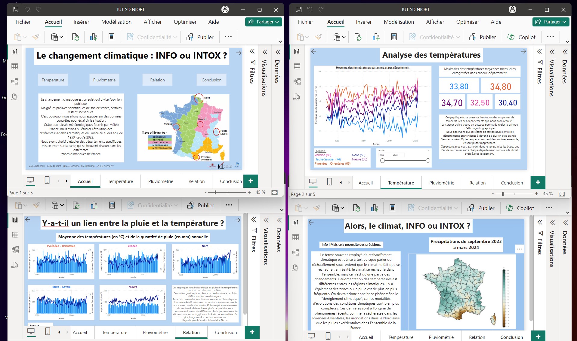Click the new measure calculator icon
This screenshot has width=577, height=341.
coord(111,37)
